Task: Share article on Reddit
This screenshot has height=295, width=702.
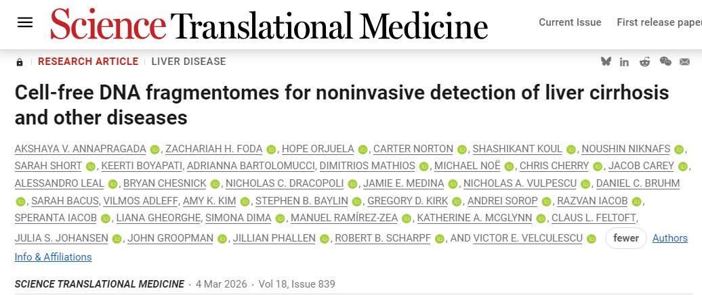Action: 644,62
